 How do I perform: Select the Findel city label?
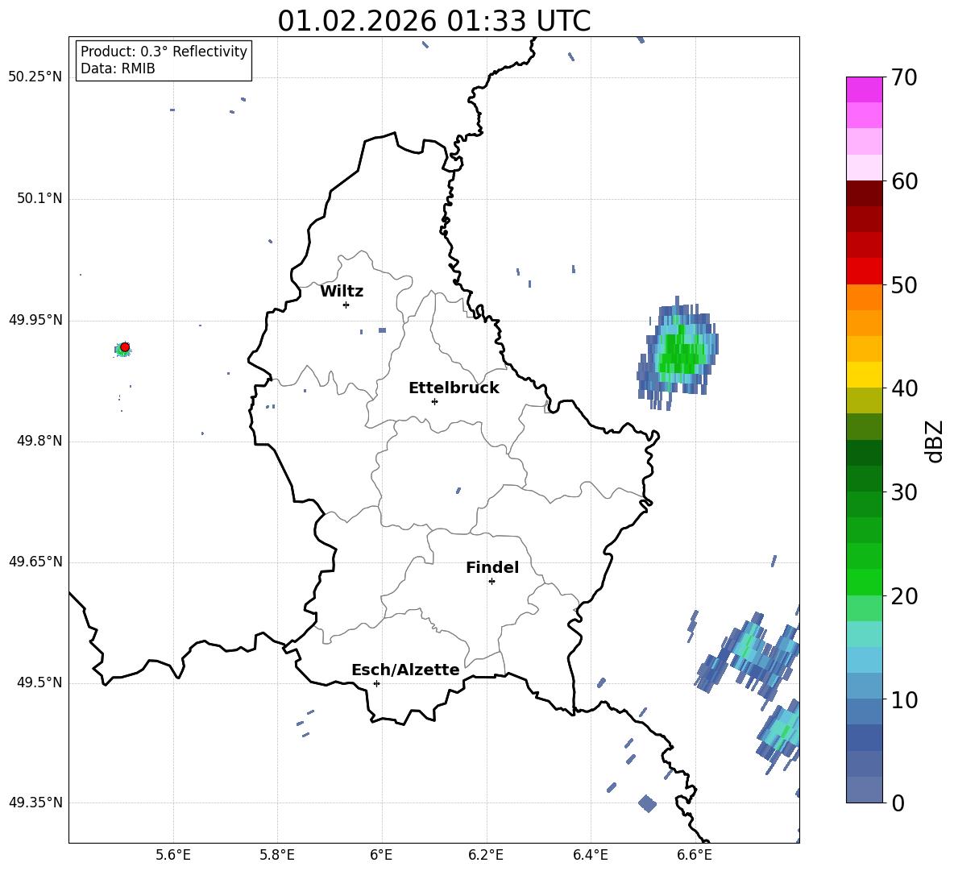[492, 567]
